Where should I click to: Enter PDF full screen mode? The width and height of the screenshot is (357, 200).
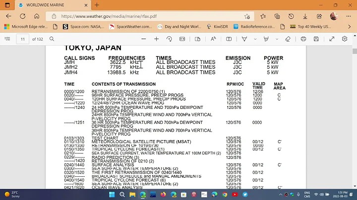(x=332, y=39)
